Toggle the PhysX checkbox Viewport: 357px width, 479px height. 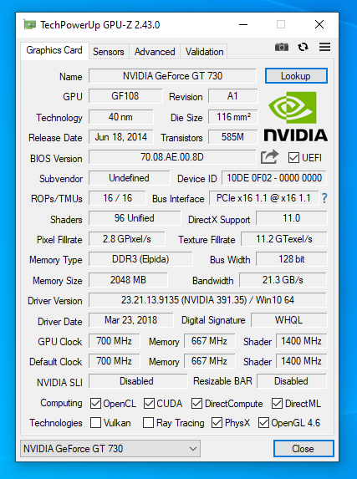[x=217, y=423]
